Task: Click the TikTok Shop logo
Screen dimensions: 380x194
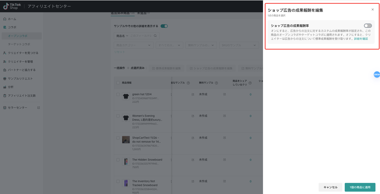Action: (x=12, y=6)
